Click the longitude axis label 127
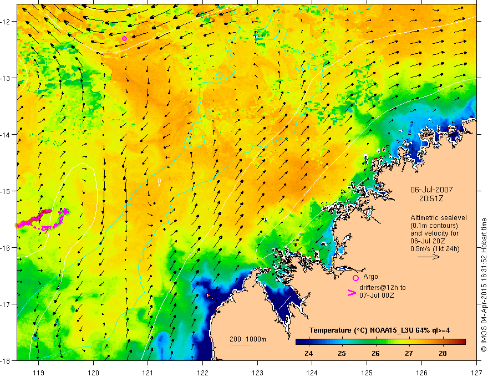488x377 pixels. point(476,373)
